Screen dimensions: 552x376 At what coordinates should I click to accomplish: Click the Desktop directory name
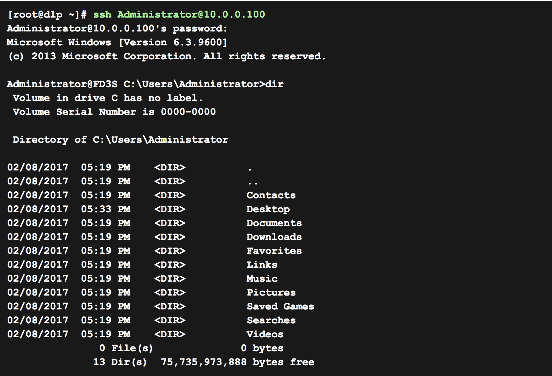click(268, 209)
